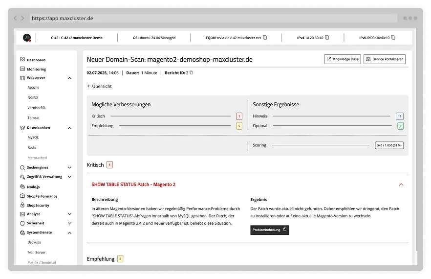Open the user avatar icon
The height and width of the screenshot is (279, 431).
[x=27, y=38]
